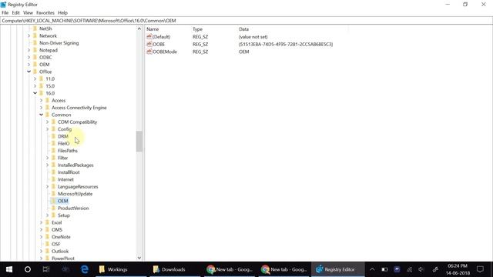Expand the Network key
This screenshot has width=493, height=277.
coord(29,36)
